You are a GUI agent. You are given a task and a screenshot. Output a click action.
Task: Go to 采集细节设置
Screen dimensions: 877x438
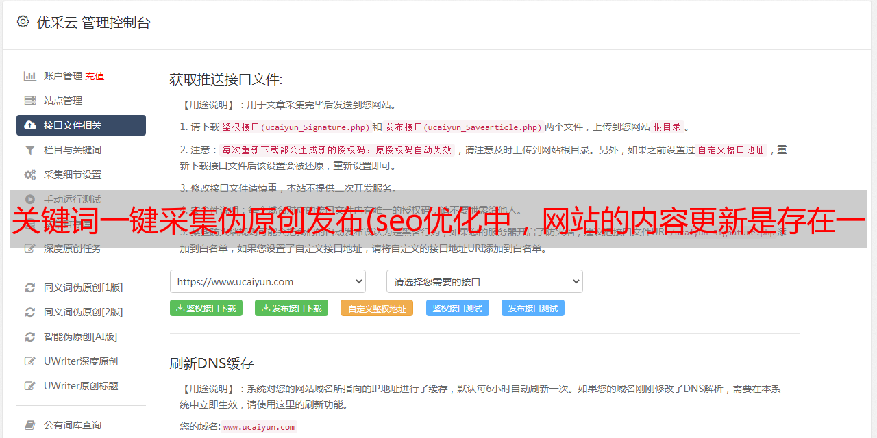click(x=81, y=175)
